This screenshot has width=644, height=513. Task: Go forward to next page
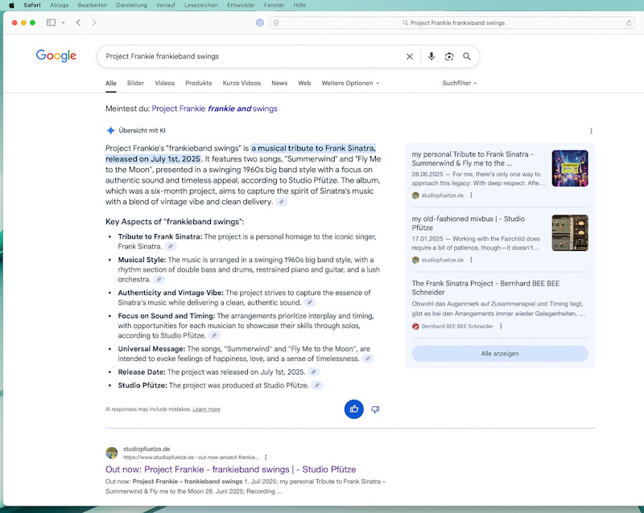[x=94, y=23]
